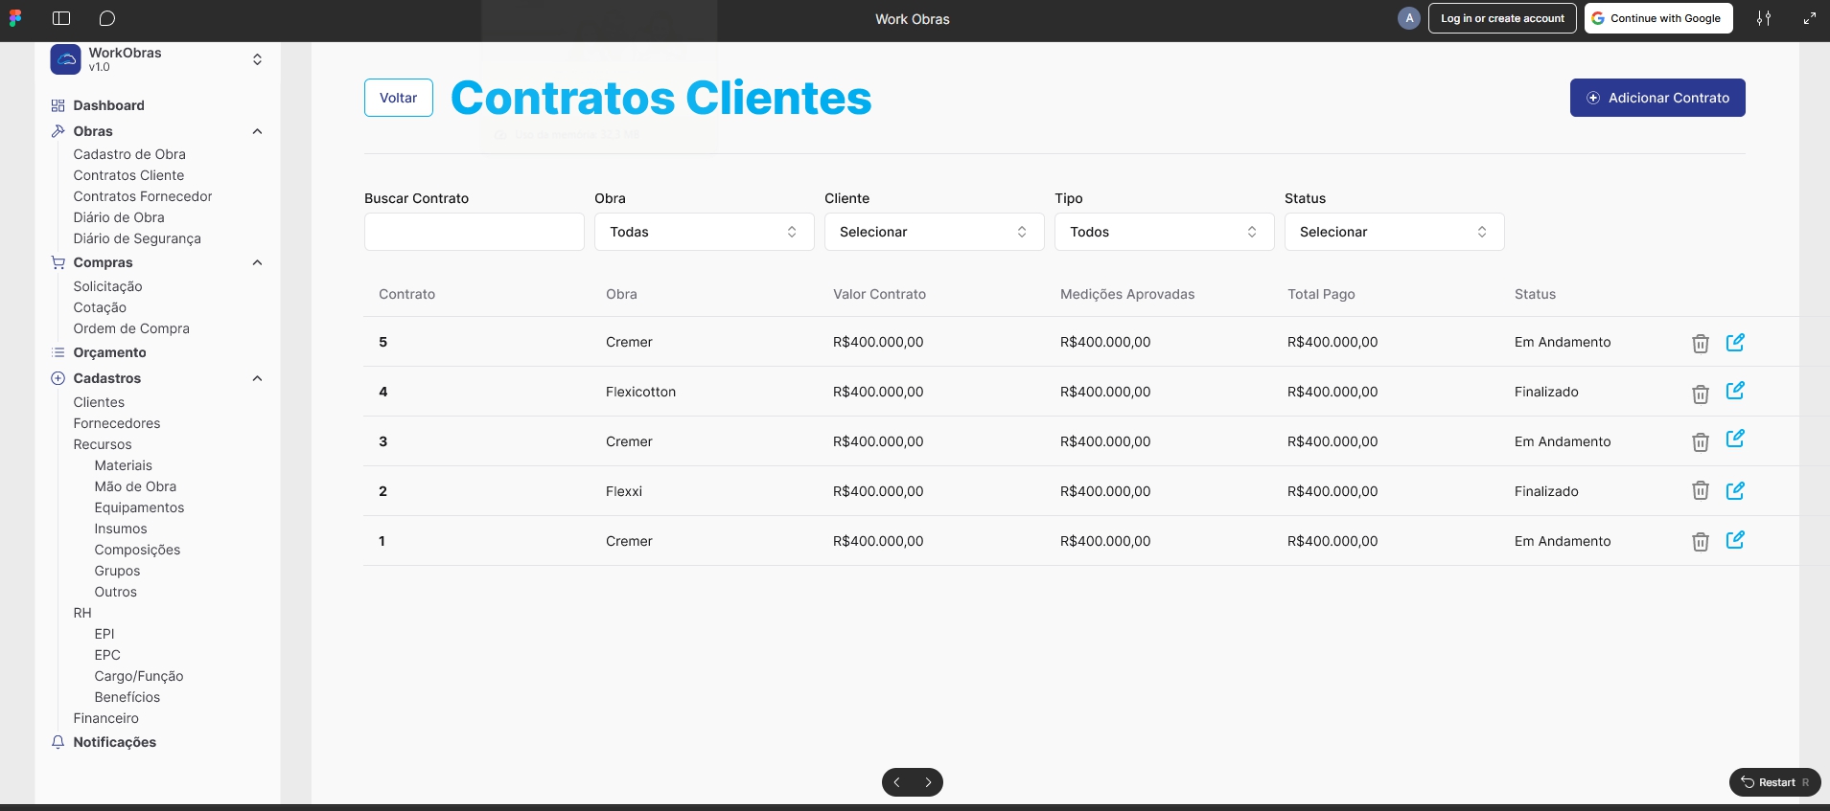Edit contract 4 with pencil icon
The height and width of the screenshot is (811, 1830).
1734,391
